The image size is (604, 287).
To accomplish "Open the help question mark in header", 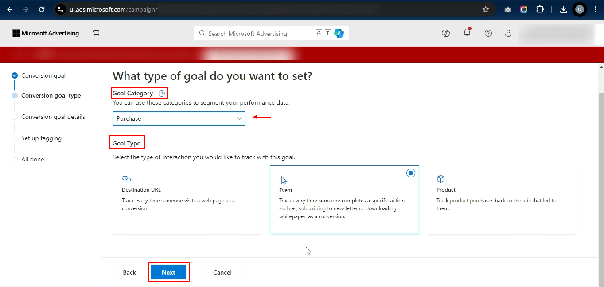I will [x=488, y=33].
